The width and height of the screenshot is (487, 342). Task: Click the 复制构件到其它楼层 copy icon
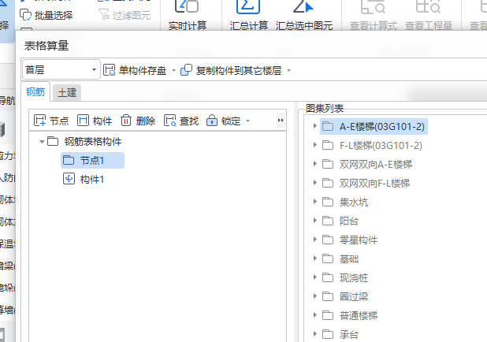pos(186,70)
